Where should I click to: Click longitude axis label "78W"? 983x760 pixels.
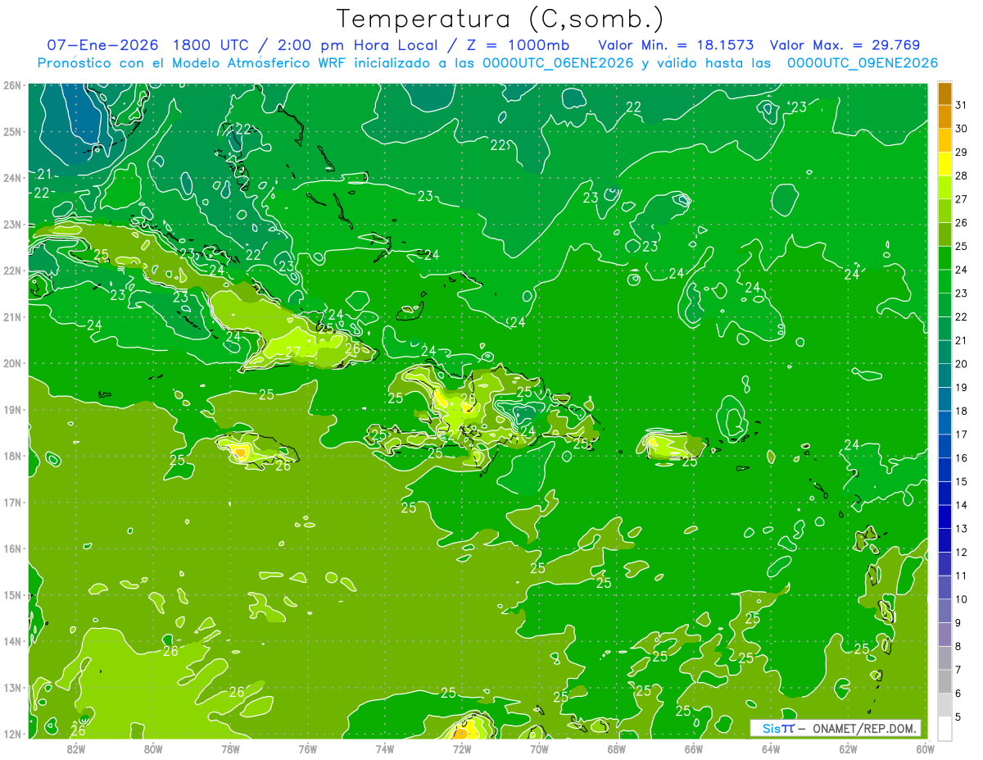click(x=230, y=749)
